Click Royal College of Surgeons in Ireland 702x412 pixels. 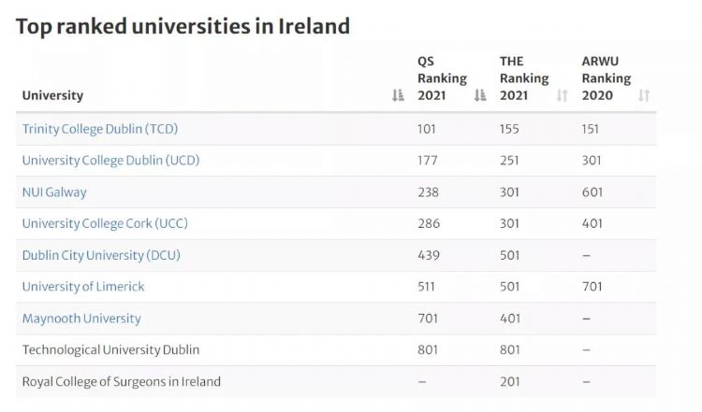click(121, 381)
